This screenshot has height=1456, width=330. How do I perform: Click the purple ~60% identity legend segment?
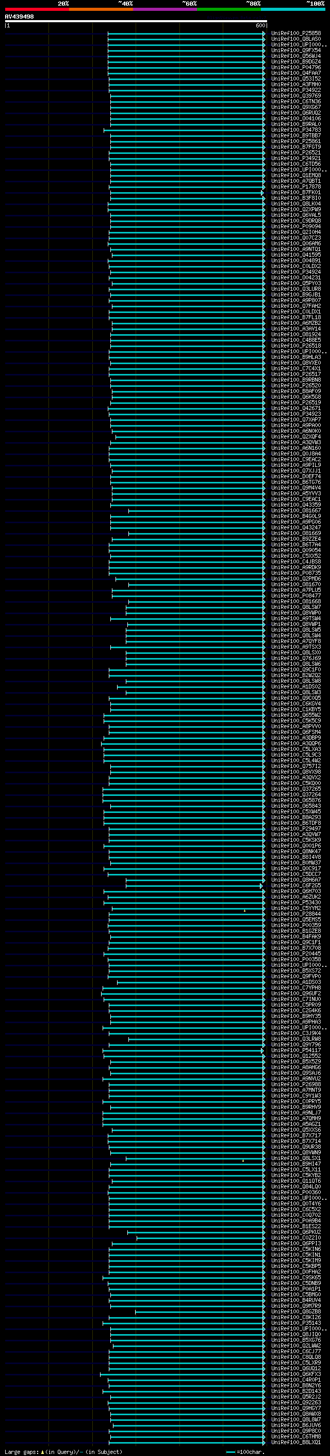[166, 9]
